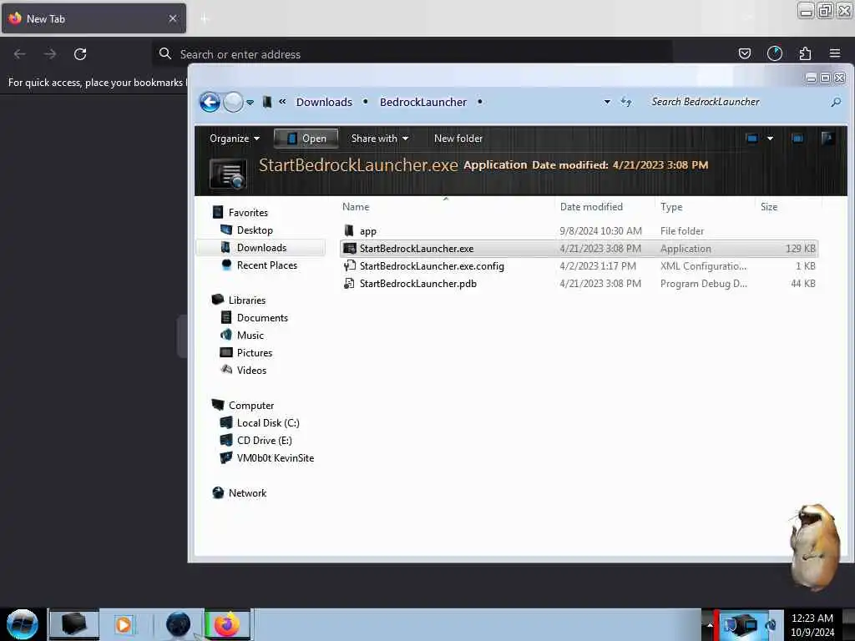Click the Explorer refresh icon

pos(626,102)
